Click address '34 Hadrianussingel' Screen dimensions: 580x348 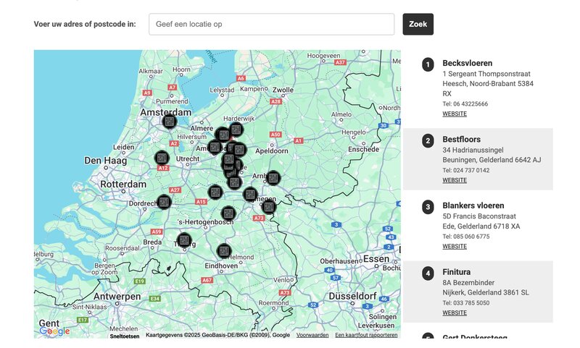point(473,150)
